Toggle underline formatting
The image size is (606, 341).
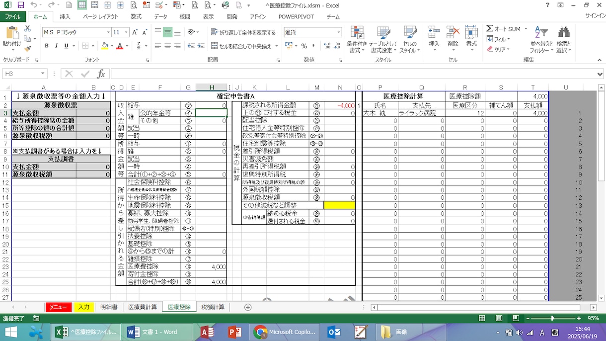tap(66, 46)
